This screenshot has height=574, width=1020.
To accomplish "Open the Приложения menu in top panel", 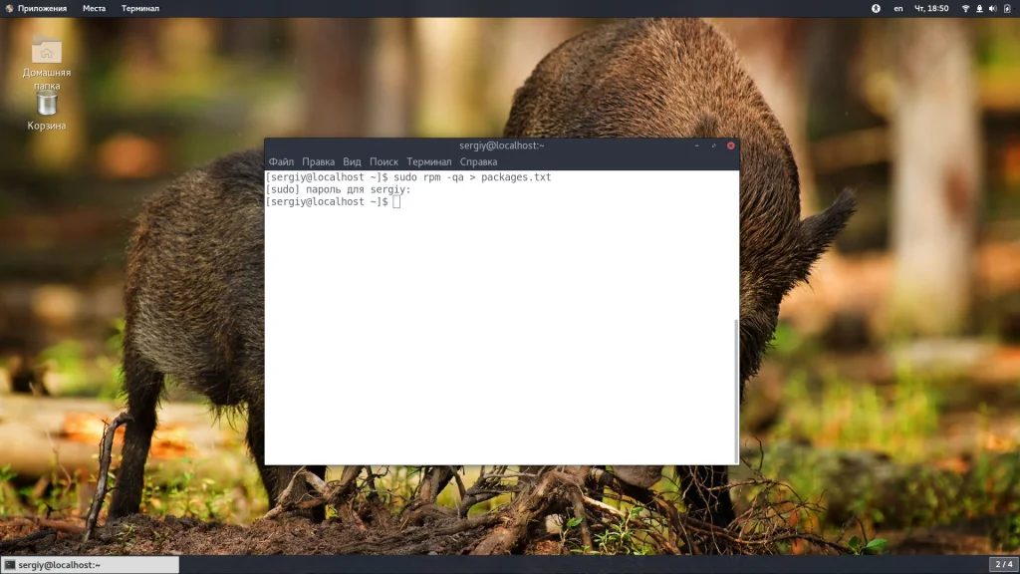I will click(37, 8).
